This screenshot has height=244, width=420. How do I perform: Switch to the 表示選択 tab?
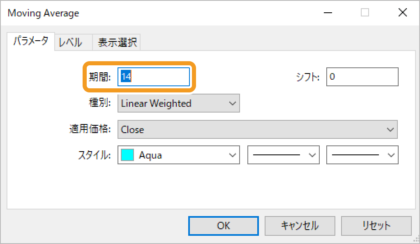(x=117, y=42)
